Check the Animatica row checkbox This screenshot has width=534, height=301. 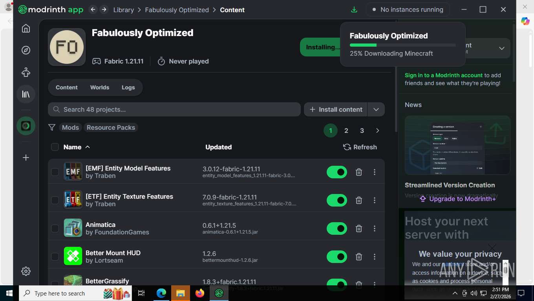coord(55,228)
